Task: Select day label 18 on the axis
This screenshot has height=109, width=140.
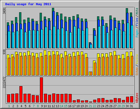Action: tap(78, 106)
